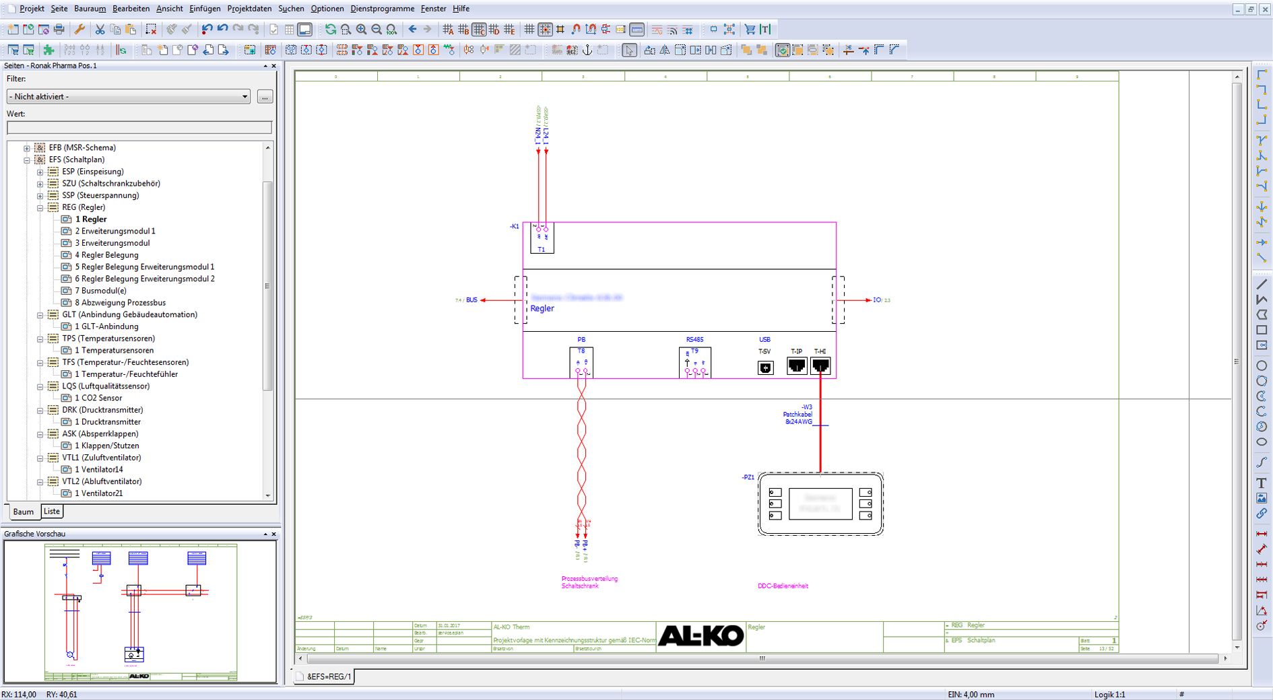The height and width of the screenshot is (700, 1273).
Task: Select the text tool in right toolbar
Action: pyautogui.click(x=1262, y=483)
